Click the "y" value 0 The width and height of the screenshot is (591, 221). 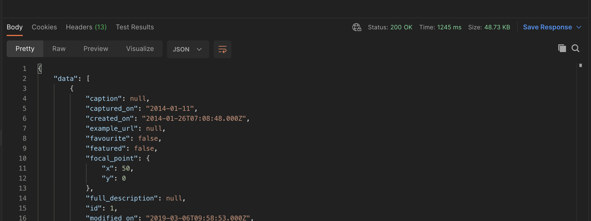pyautogui.click(x=124, y=178)
